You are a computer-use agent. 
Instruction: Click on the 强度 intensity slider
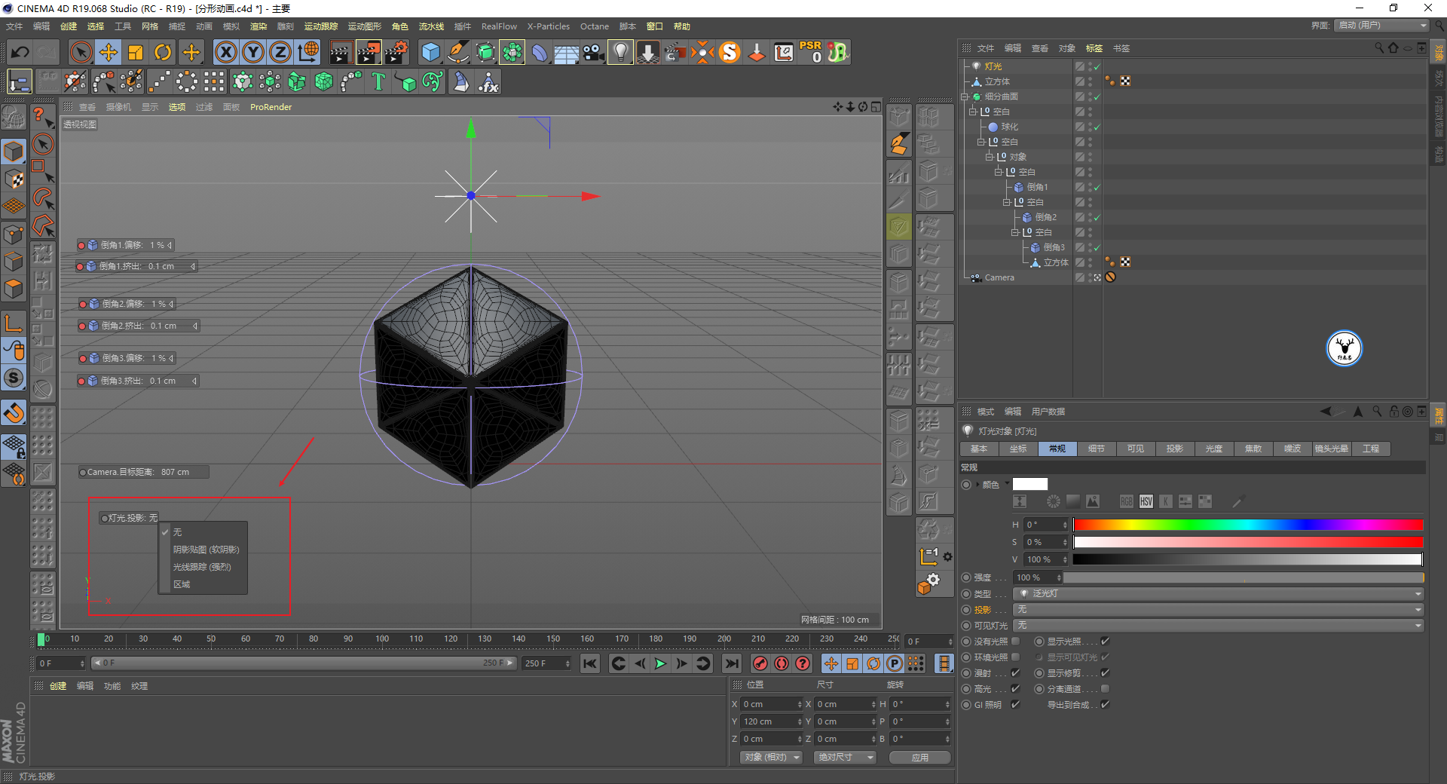(1244, 578)
